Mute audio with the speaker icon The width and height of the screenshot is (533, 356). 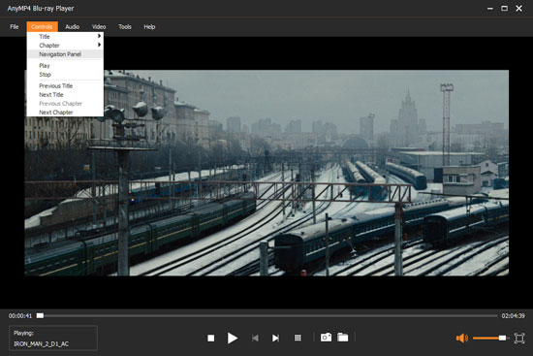(x=462, y=338)
